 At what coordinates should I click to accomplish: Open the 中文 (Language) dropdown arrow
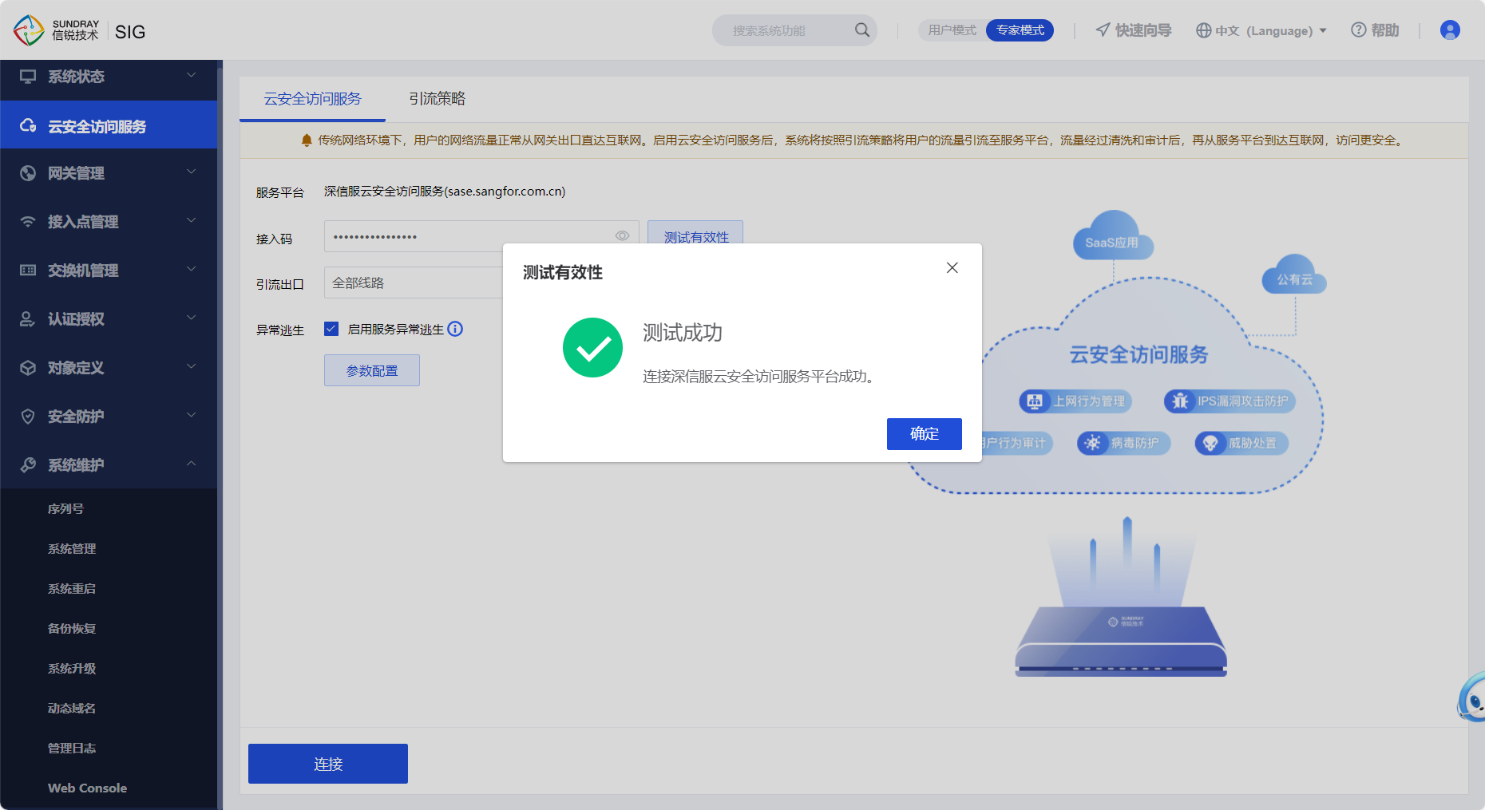point(1323,30)
